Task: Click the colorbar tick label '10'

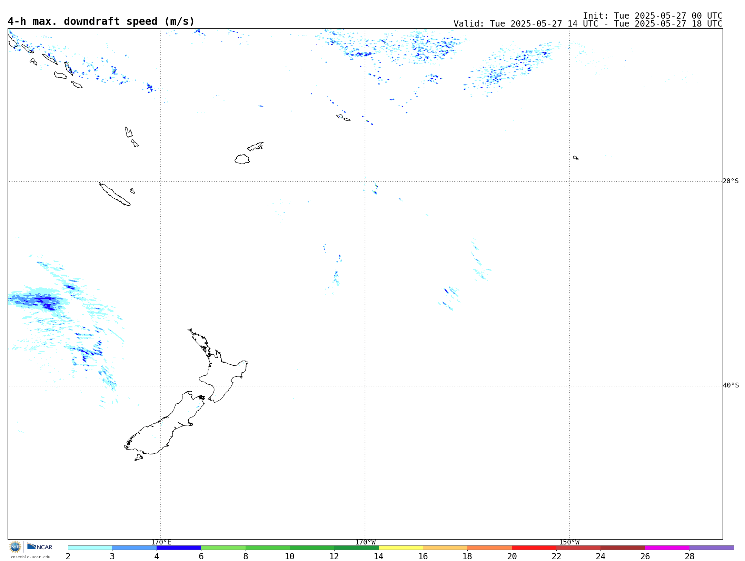Action: (x=290, y=556)
